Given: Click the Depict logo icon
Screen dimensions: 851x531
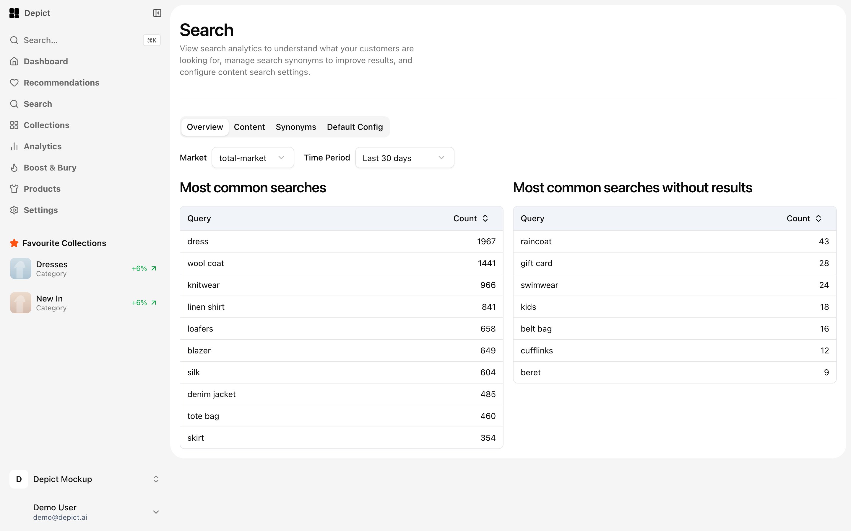Looking at the screenshot, I should [14, 13].
